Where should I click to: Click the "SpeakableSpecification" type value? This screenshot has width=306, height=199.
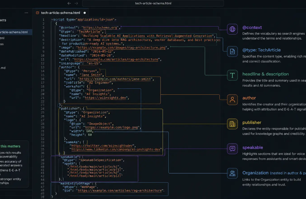coord(101,160)
